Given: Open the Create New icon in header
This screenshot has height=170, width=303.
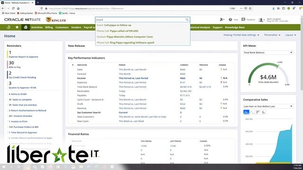Looking at the screenshot, I should (222, 19).
